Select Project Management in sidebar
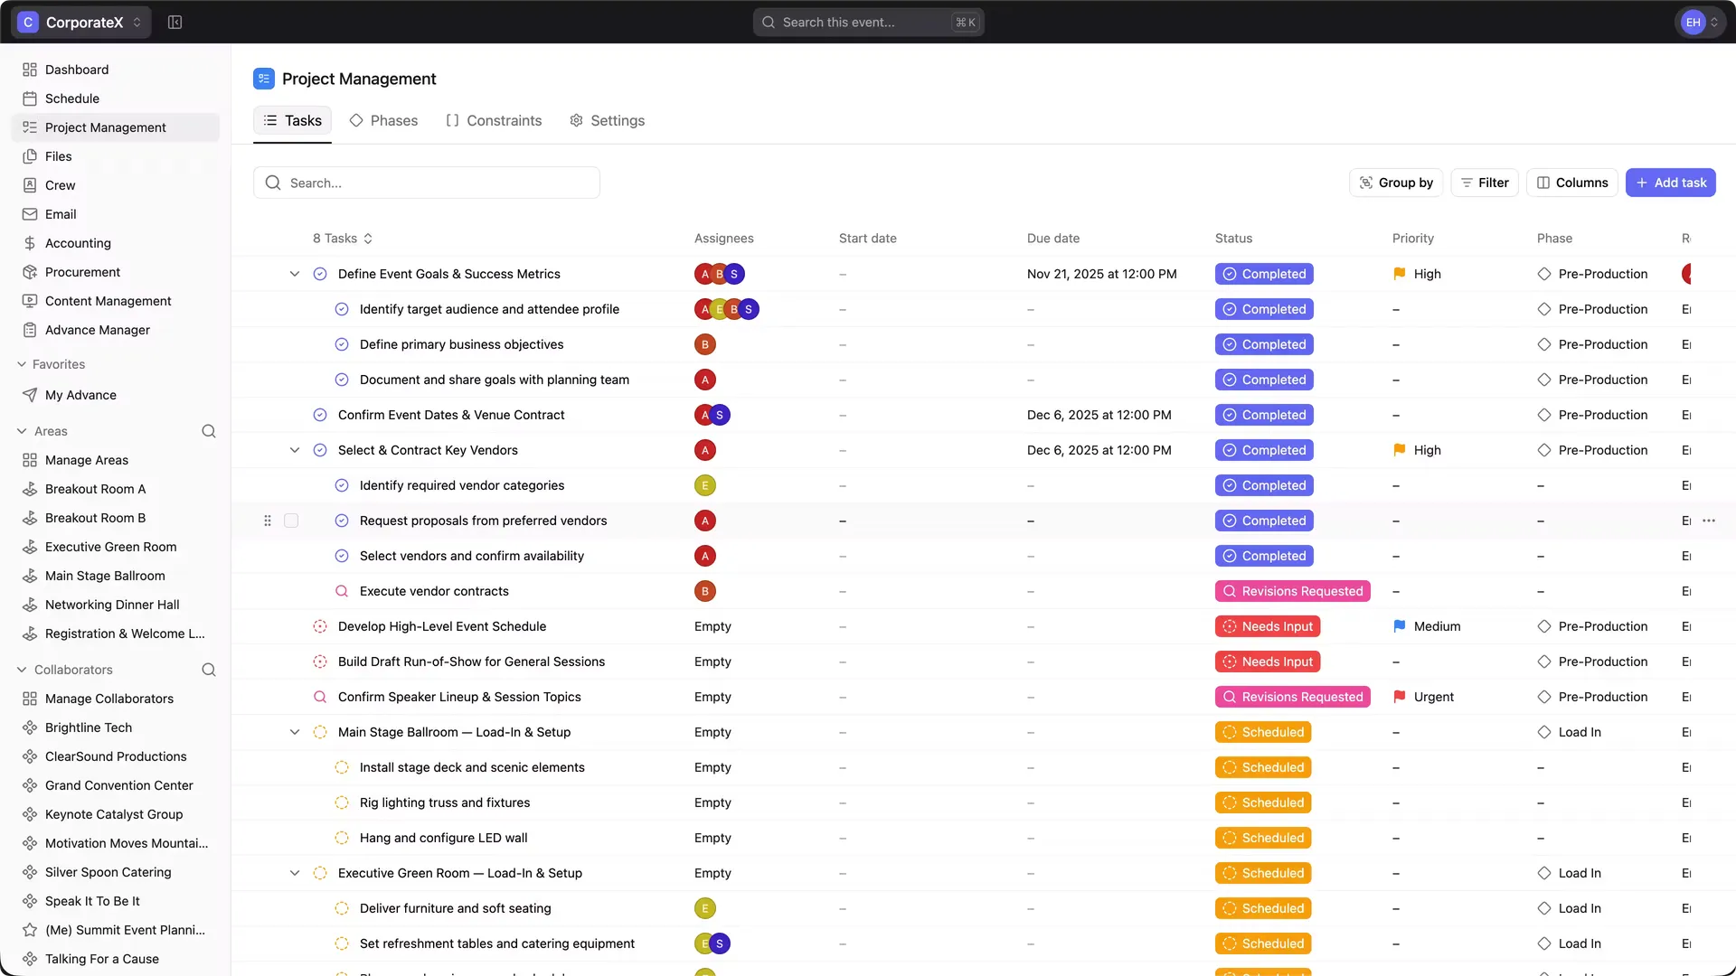Image resolution: width=1736 pixels, height=976 pixels. [x=116, y=127]
